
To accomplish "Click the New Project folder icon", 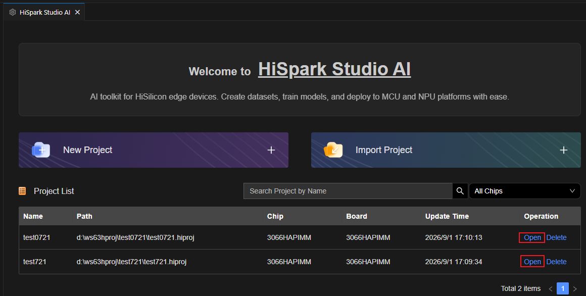I will pyautogui.click(x=41, y=150).
